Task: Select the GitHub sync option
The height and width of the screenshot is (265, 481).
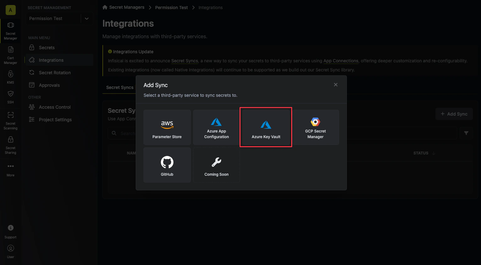Action: click(x=167, y=165)
